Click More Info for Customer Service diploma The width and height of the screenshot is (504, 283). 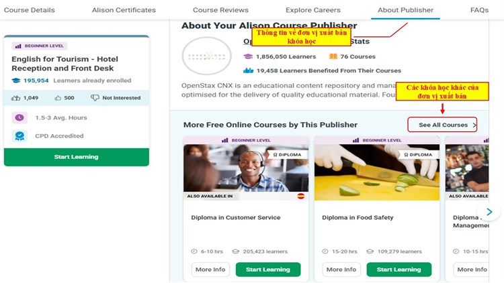click(x=210, y=270)
